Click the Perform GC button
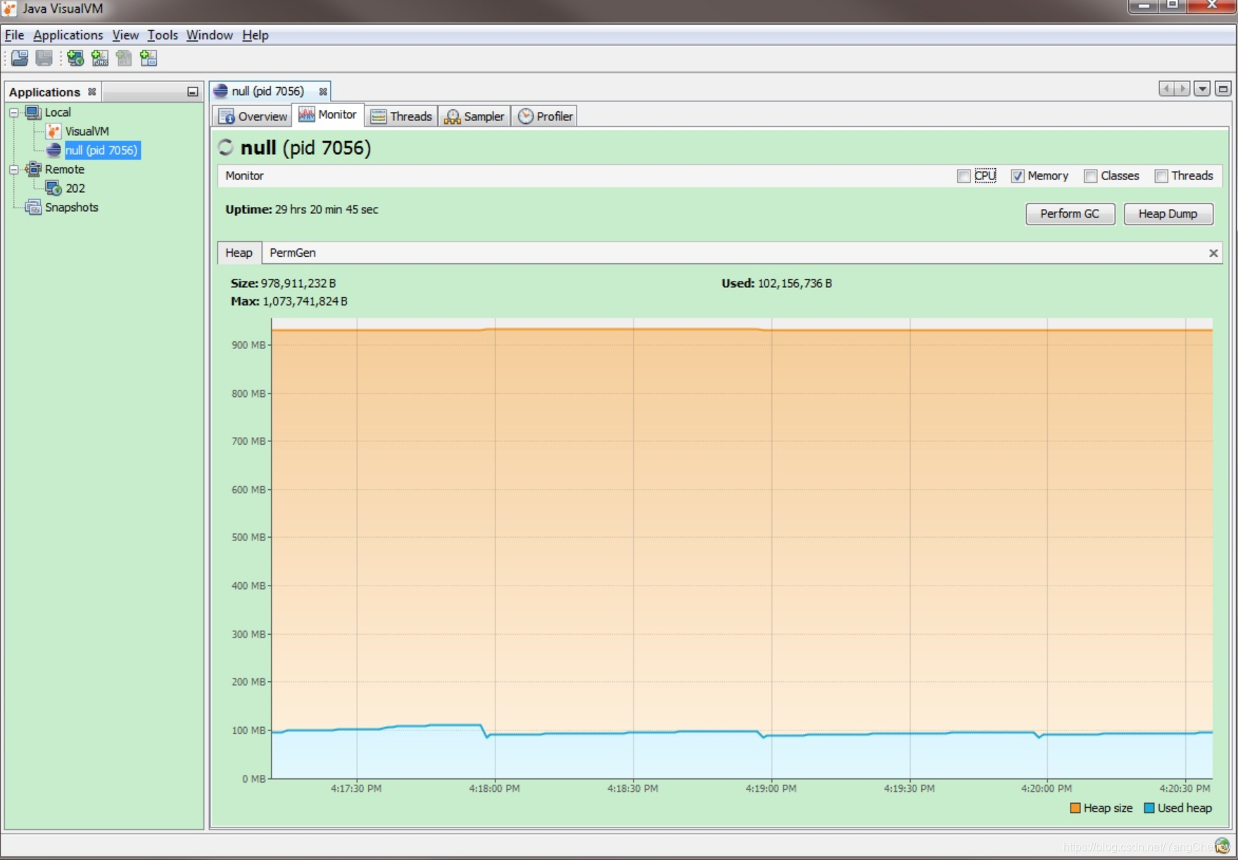 tap(1070, 214)
